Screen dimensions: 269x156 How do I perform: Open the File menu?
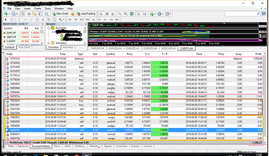coord(9,9)
